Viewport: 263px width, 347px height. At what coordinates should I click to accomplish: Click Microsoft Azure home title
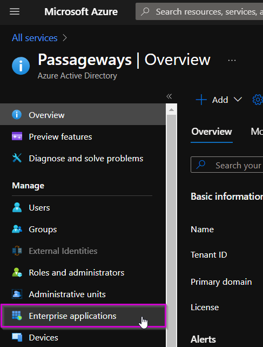81,11
